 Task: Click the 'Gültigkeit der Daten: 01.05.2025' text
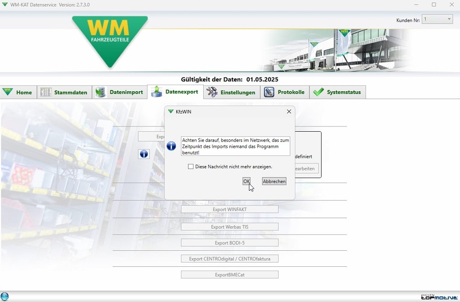(x=230, y=80)
